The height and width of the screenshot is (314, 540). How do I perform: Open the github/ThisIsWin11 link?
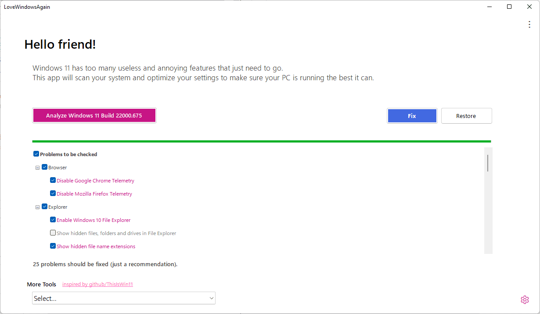(97, 284)
